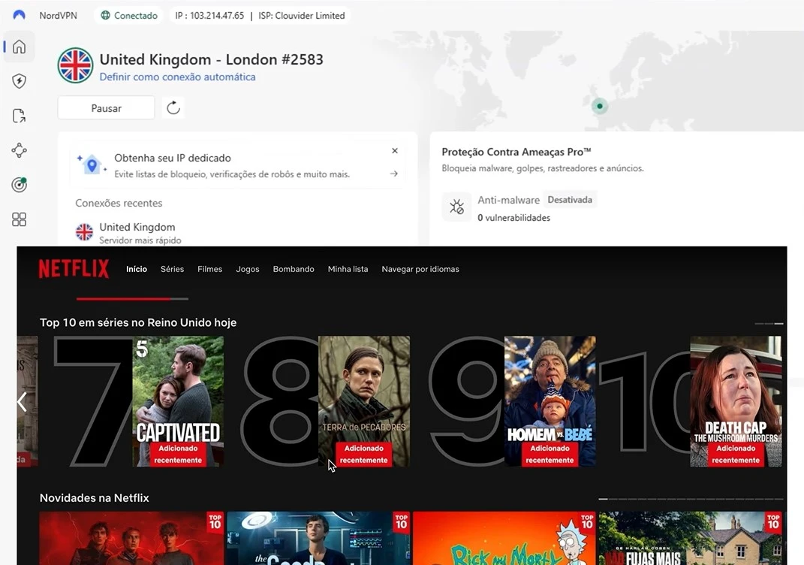Screen dimensions: 804x565
Task: Open the NordVPN Home sidebar icon
Action: click(x=19, y=47)
